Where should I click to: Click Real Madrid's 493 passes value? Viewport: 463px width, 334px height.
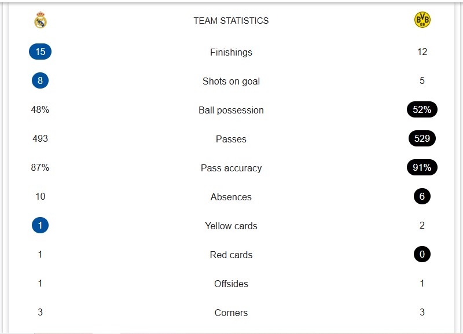point(40,139)
